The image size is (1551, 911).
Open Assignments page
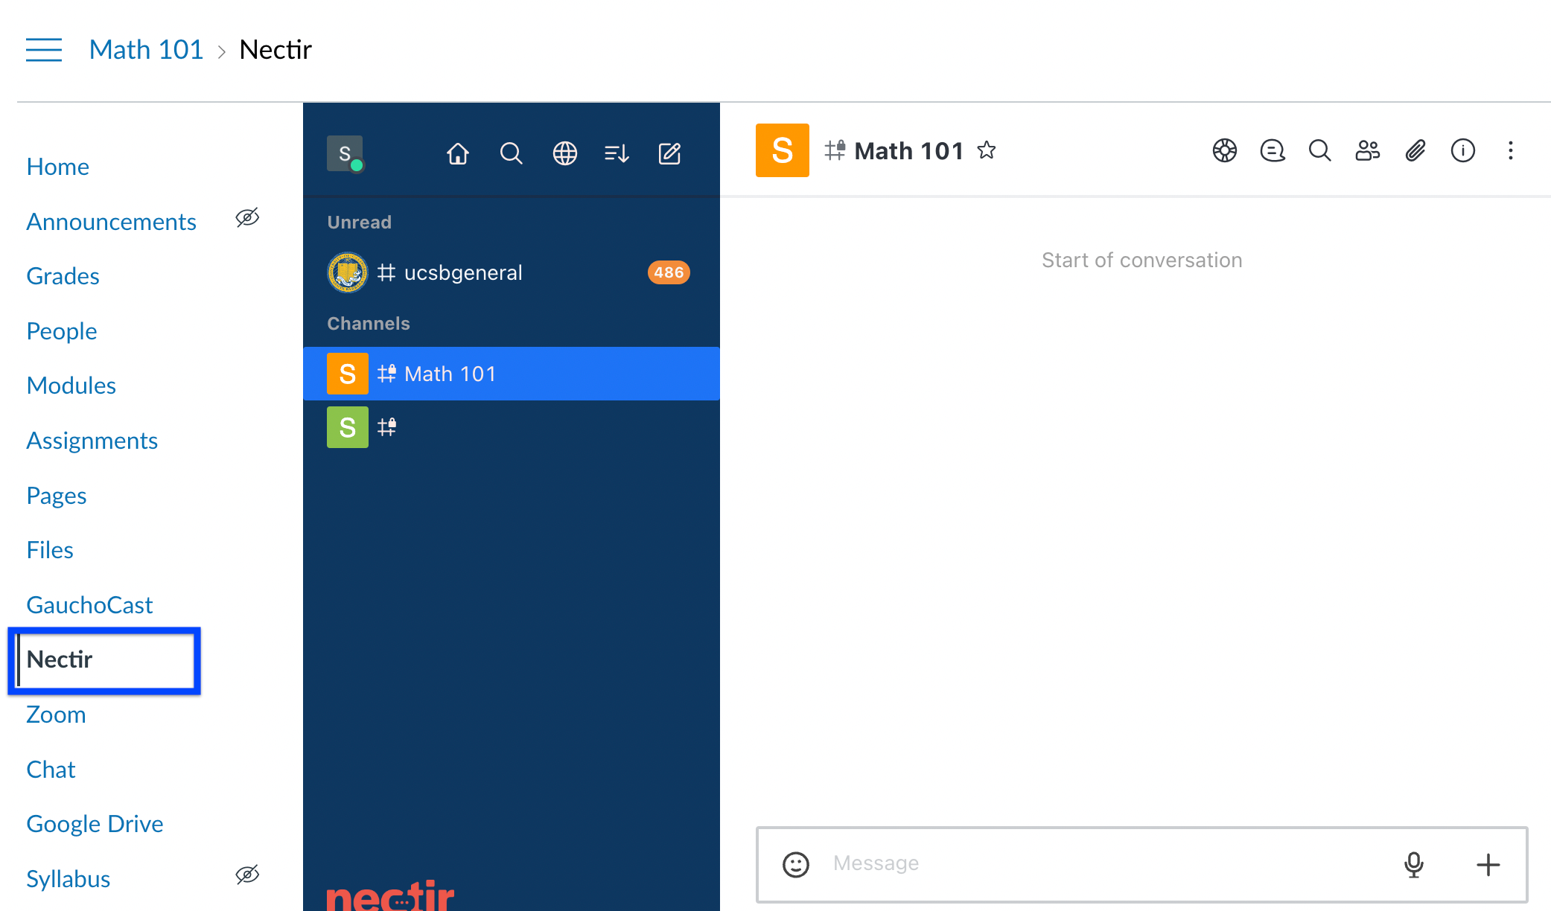click(92, 441)
